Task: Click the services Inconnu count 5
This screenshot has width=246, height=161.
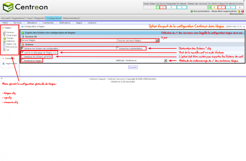Action: [x=239, y=7]
